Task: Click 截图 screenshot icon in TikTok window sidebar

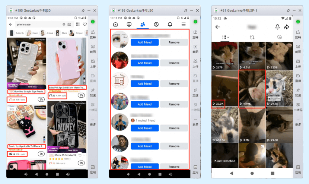Action: (x=298, y=49)
